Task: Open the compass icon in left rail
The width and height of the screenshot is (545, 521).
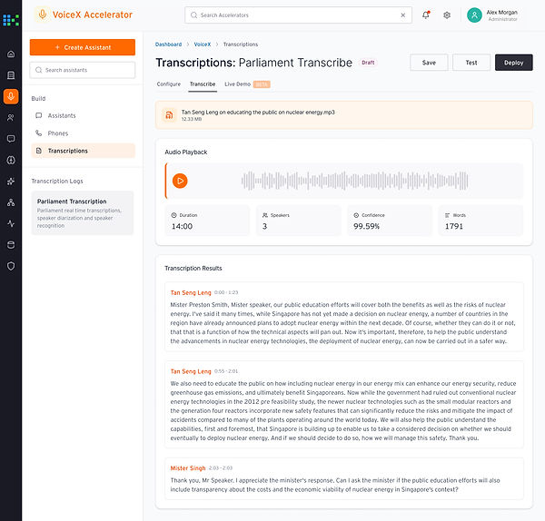Action: pos(11,160)
